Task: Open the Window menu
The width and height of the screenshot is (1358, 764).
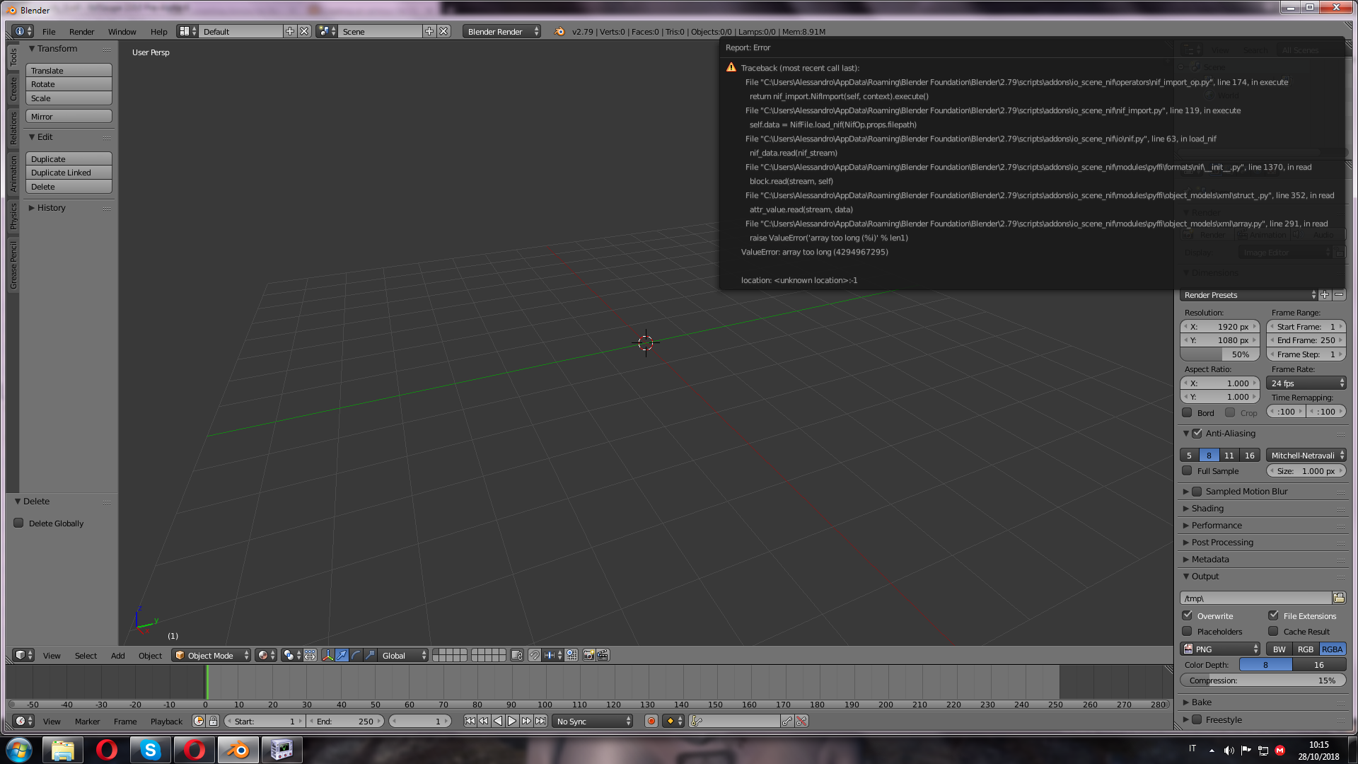Action: (x=122, y=31)
